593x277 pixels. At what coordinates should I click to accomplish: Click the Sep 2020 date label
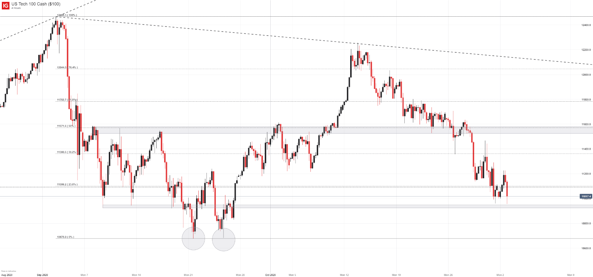click(x=42, y=275)
